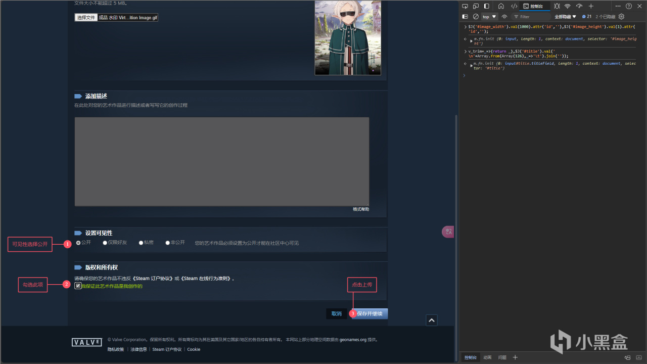Open the top JavaScript context dropdown

(x=490, y=17)
